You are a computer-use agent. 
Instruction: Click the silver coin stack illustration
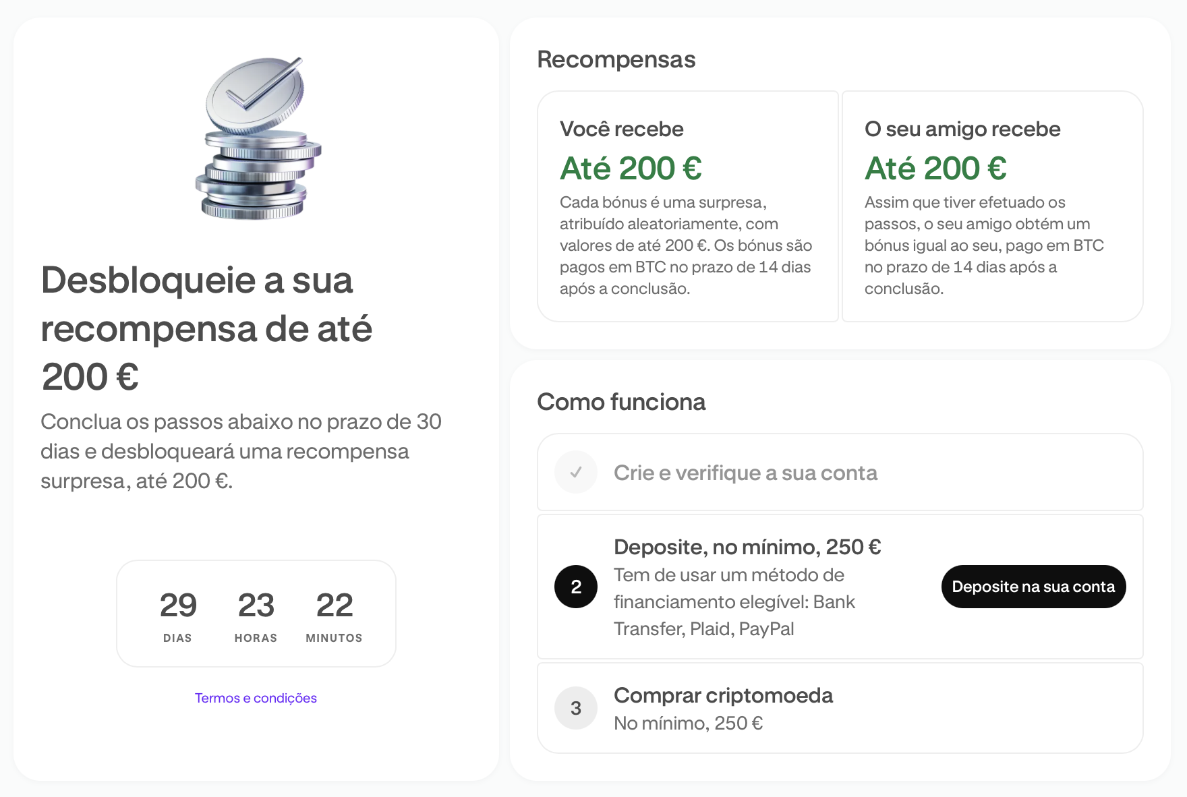point(258,138)
